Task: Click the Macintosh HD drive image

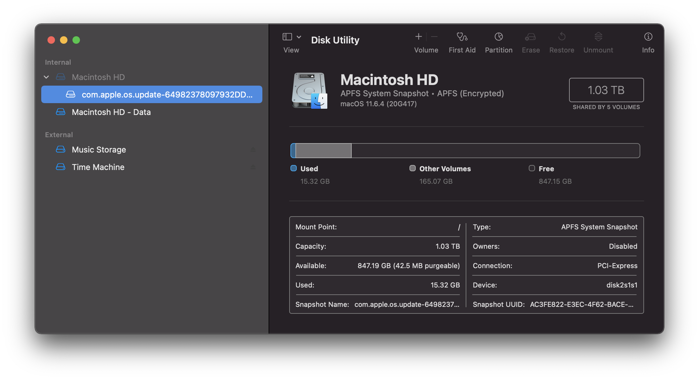Action: pos(310,91)
